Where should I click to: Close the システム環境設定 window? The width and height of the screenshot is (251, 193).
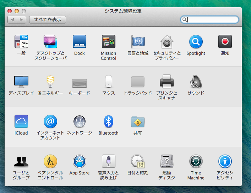10,11
